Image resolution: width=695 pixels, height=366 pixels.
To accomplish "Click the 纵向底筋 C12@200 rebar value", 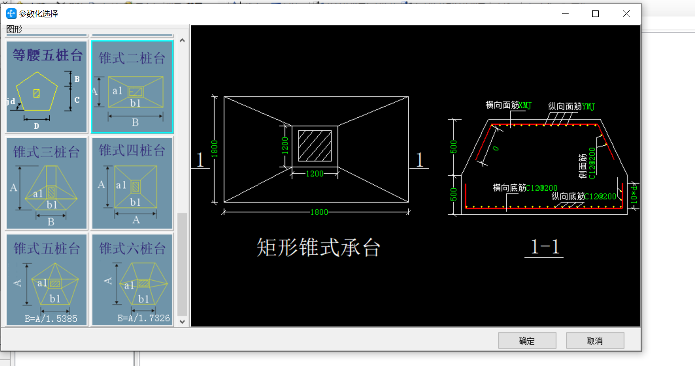I will [601, 197].
